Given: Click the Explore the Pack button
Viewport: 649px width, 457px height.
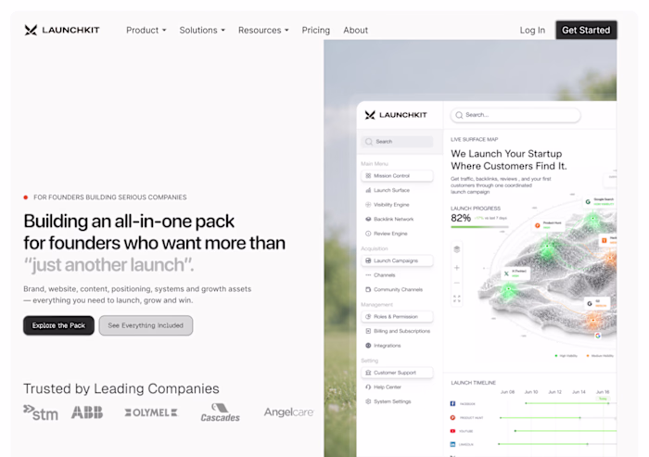Looking at the screenshot, I should click(58, 325).
